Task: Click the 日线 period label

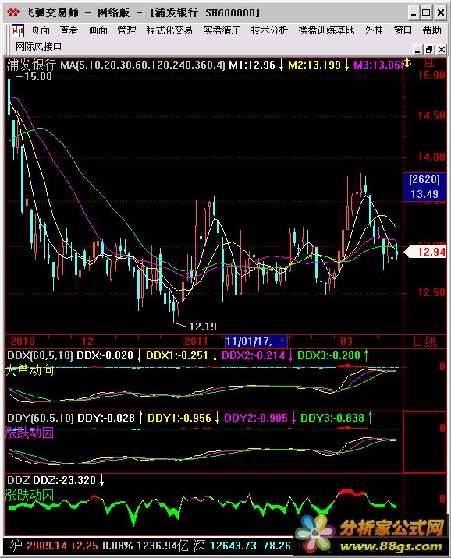Action: tap(424, 342)
